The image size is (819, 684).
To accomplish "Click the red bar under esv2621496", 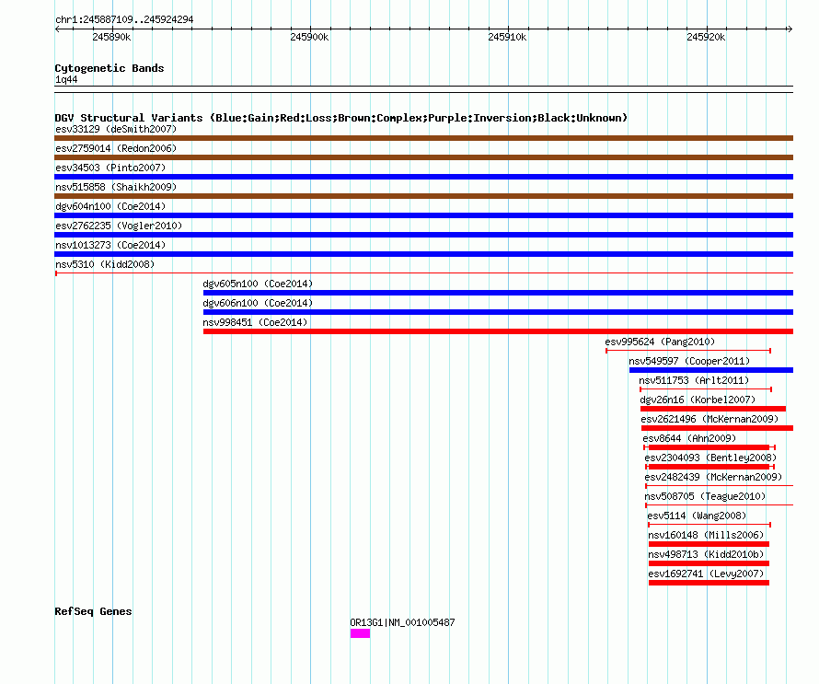I will click(x=717, y=428).
